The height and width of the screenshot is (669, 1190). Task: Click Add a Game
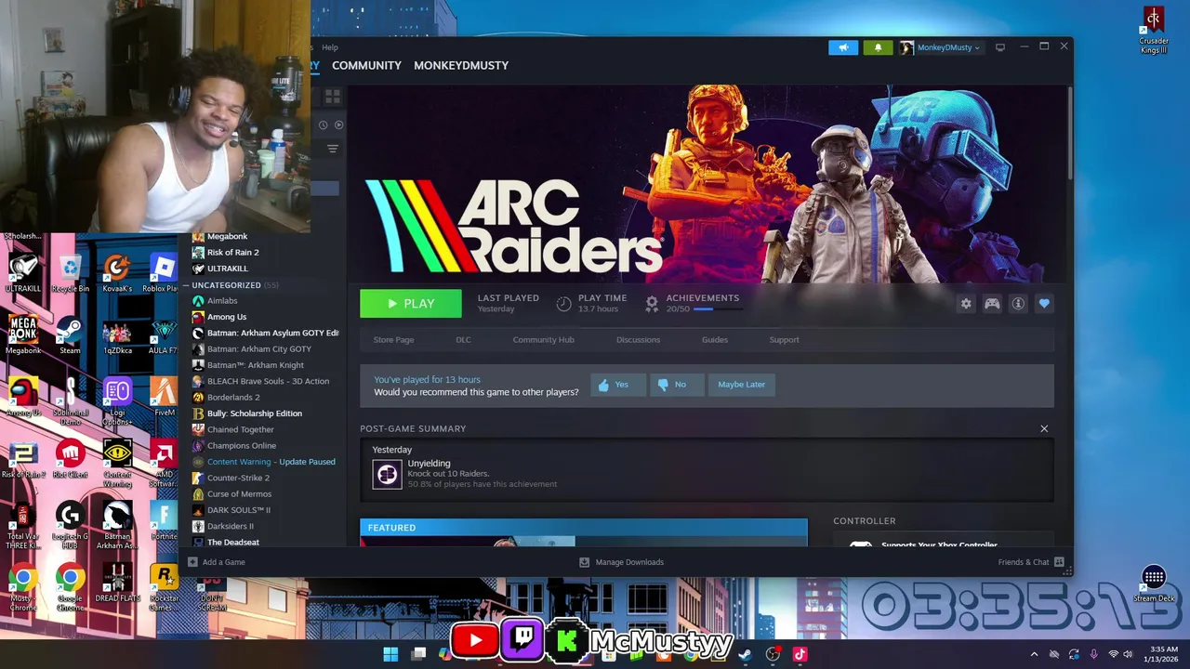pos(217,562)
